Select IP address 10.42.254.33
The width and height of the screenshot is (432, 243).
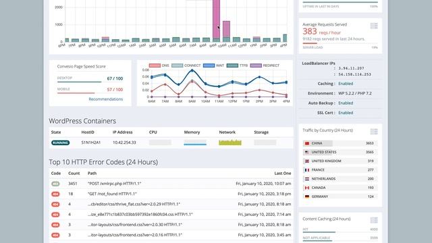124,142
